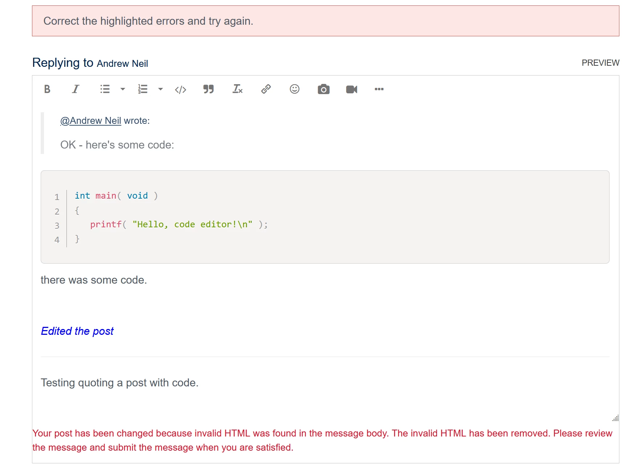Insert a photo with the camera icon

coord(323,89)
